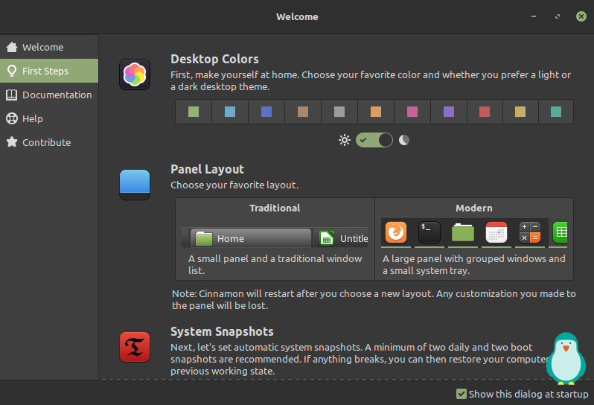Image resolution: width=594 pixels, height=405 pixels.
Task: Open the Welcome page in sidebar
Action: click(49, 47)
